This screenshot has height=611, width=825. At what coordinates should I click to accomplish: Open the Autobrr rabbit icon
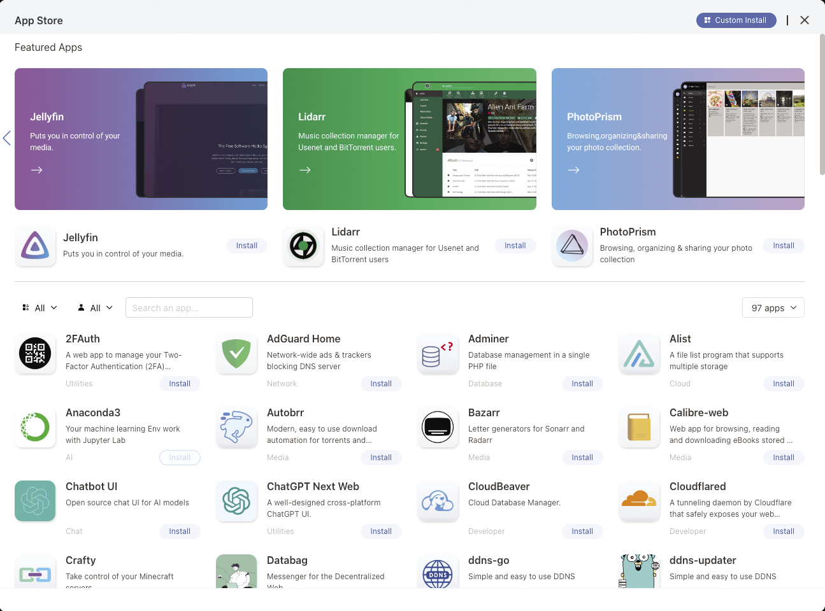tap(236, 427)
